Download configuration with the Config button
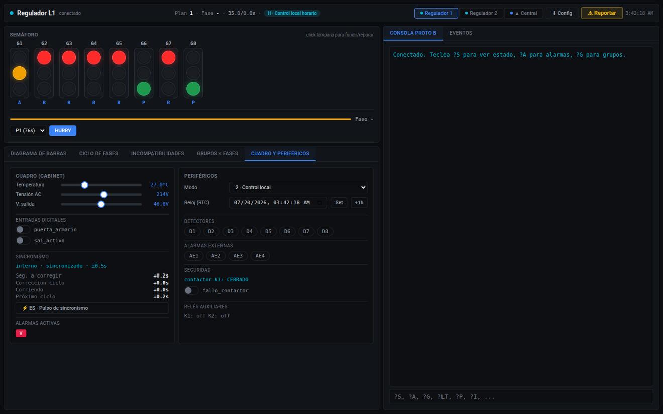663x414 pixels. tap(562, 13)
